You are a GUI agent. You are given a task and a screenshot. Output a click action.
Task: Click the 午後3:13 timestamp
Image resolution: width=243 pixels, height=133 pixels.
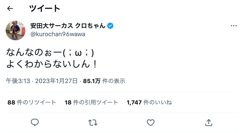point(18,81)
